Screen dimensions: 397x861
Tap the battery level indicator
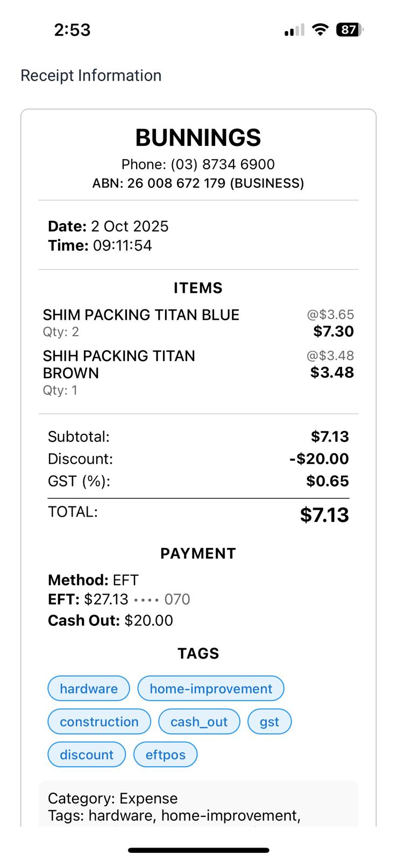349,30
